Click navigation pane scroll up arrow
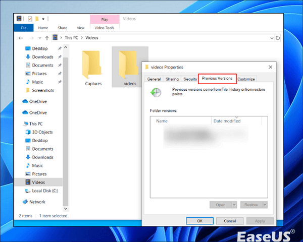The image size is (303, 242). (66, 47)
